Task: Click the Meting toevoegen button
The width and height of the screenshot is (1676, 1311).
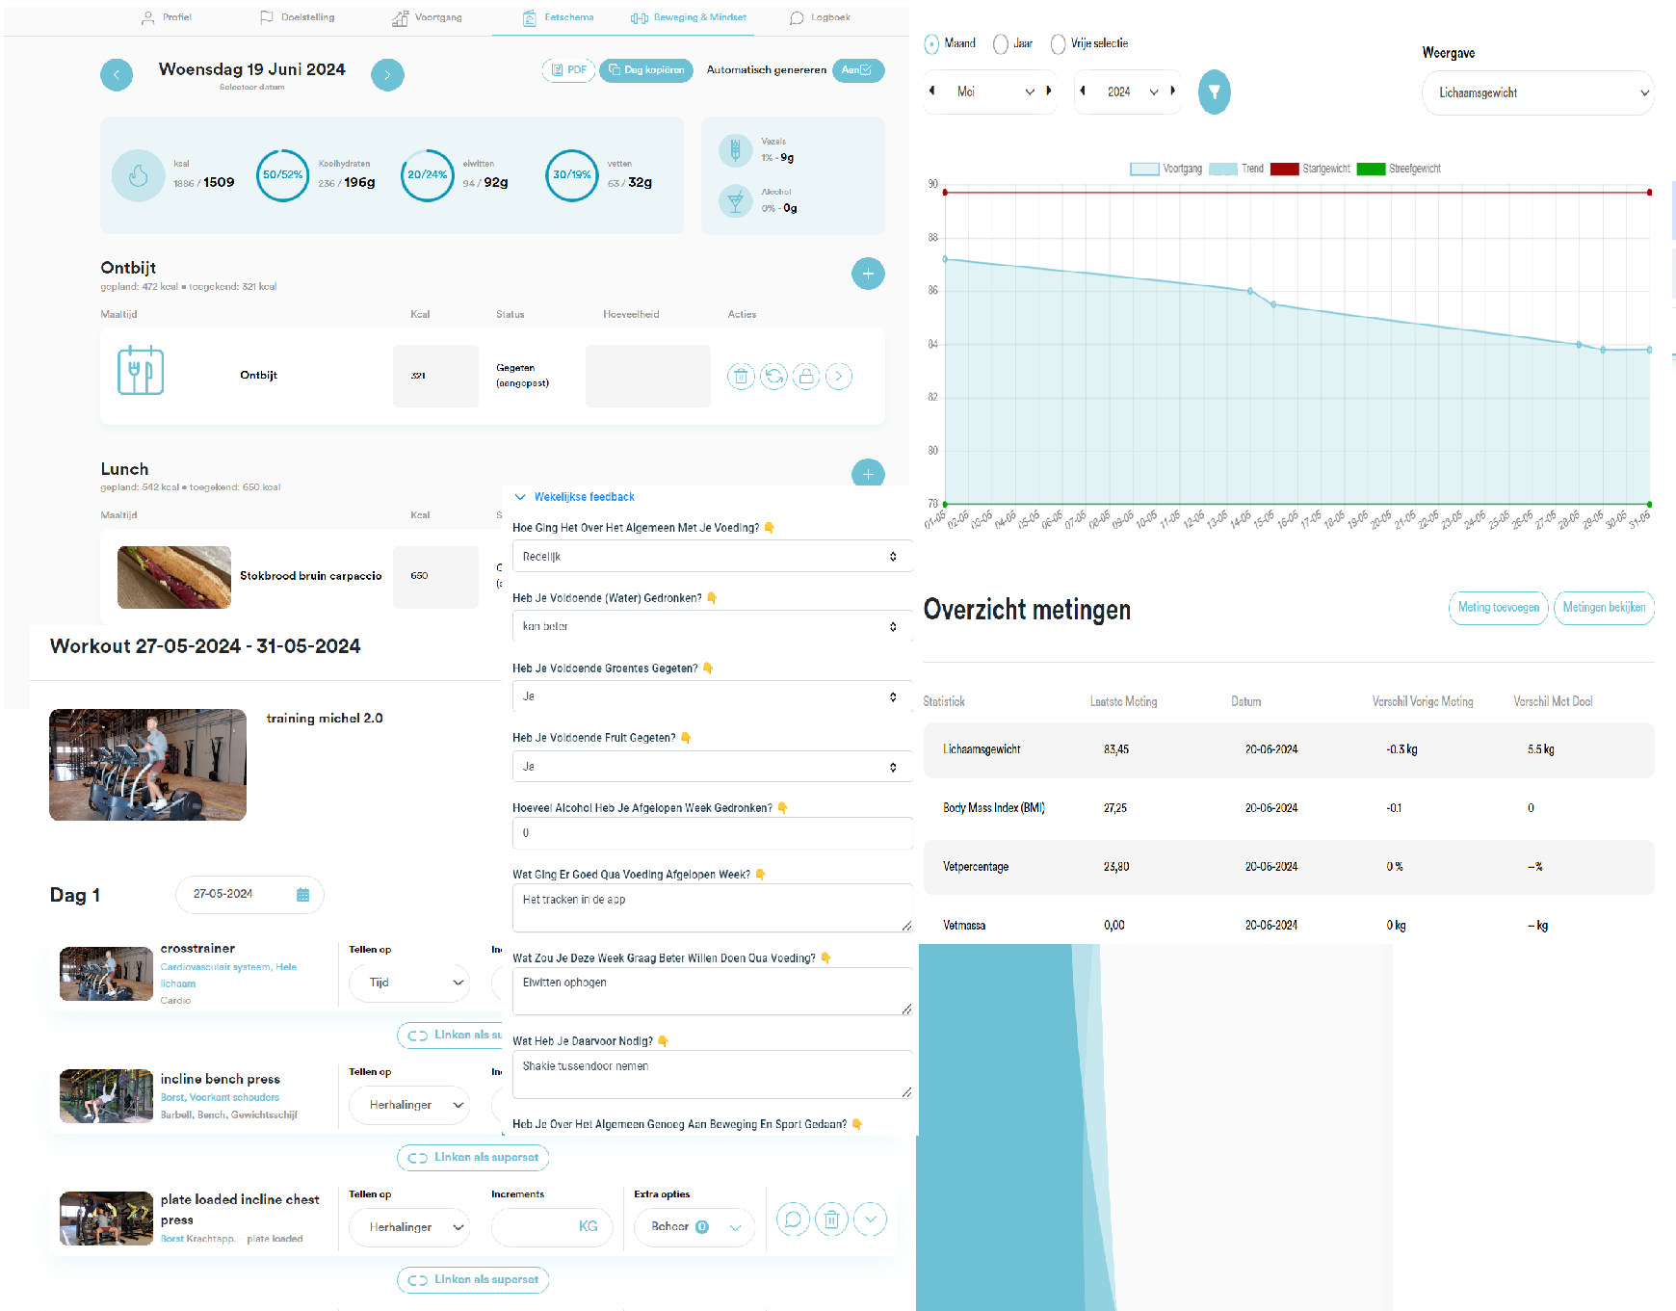Action: tap(1498, 608)
